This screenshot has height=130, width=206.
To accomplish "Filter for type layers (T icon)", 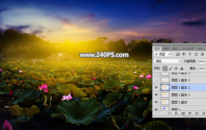I will point(190,54).
